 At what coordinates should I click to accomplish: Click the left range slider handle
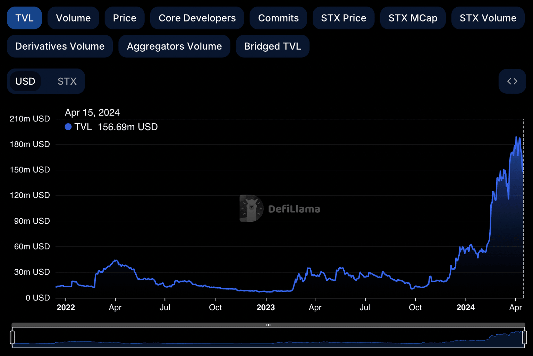point(12,337)
